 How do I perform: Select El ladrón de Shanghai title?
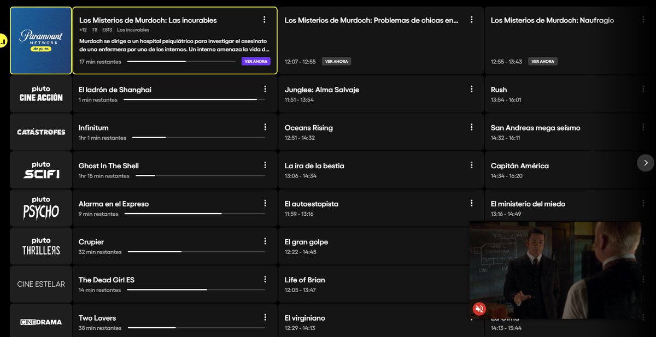[115, 90]
